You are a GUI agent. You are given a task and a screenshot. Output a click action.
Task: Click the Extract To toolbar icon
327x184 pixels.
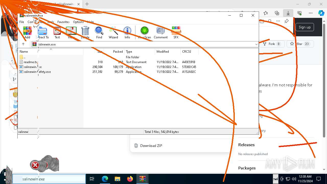pos(43,32)
